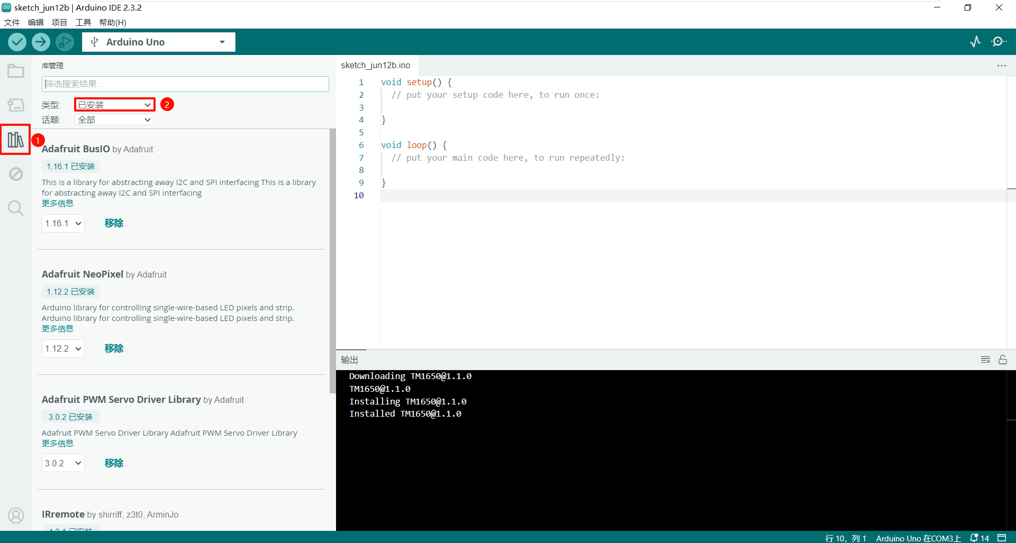Viewport: 1016px width, 543px height.
Task: Click Arduino Uno 在COM3上 in status bar
Action: 918,538
